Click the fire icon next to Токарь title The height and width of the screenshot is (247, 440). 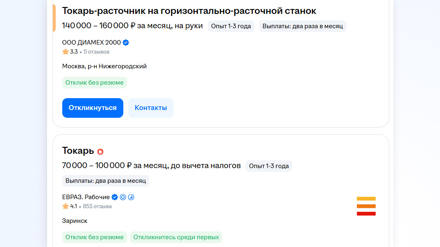pos(100,151)
